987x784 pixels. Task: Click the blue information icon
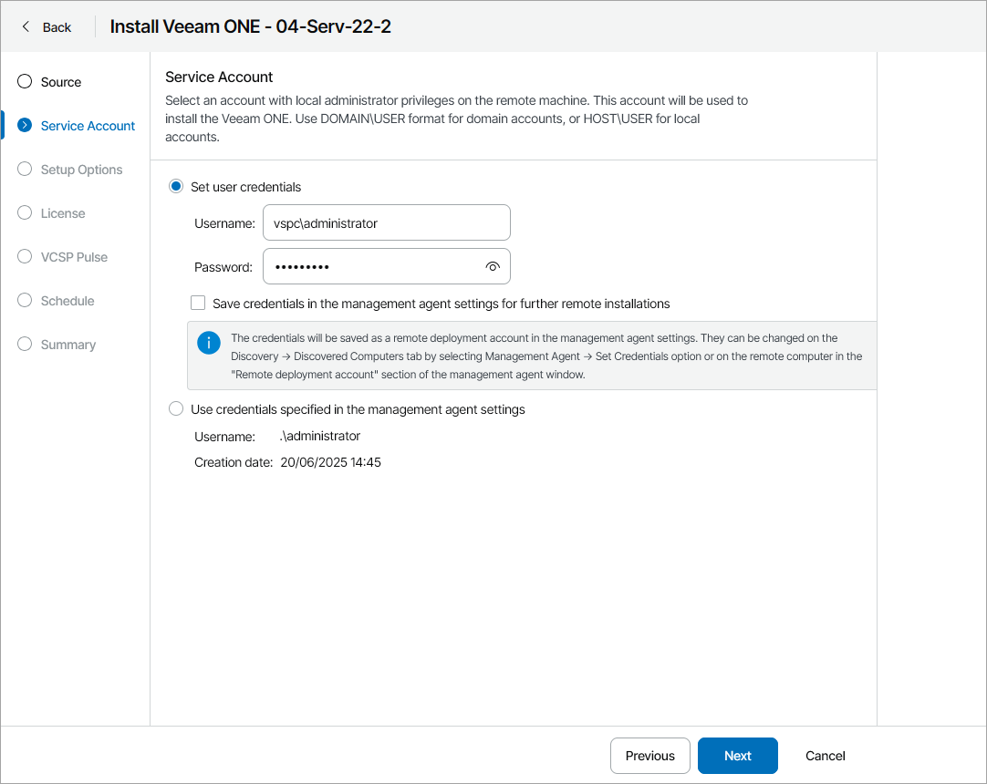click(x=209, y=343)
